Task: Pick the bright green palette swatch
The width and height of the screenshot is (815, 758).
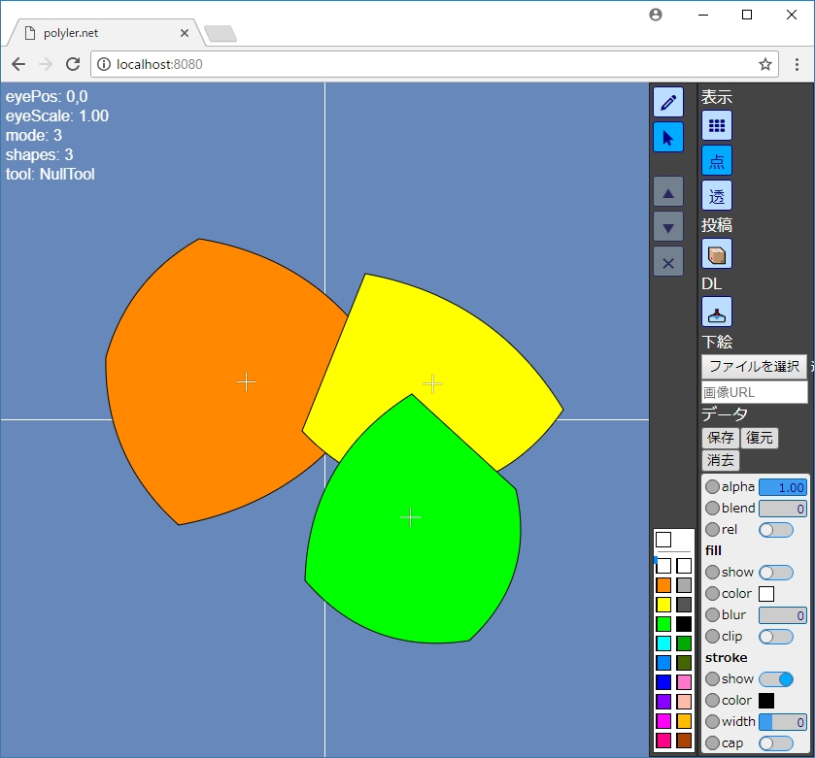Action: (x=663, y=624)
